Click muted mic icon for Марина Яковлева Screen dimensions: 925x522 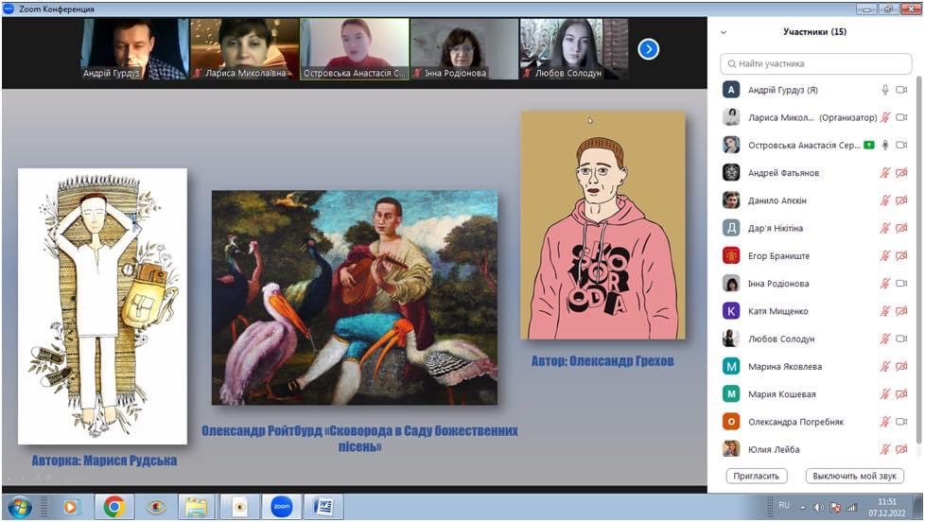[885, 367]
